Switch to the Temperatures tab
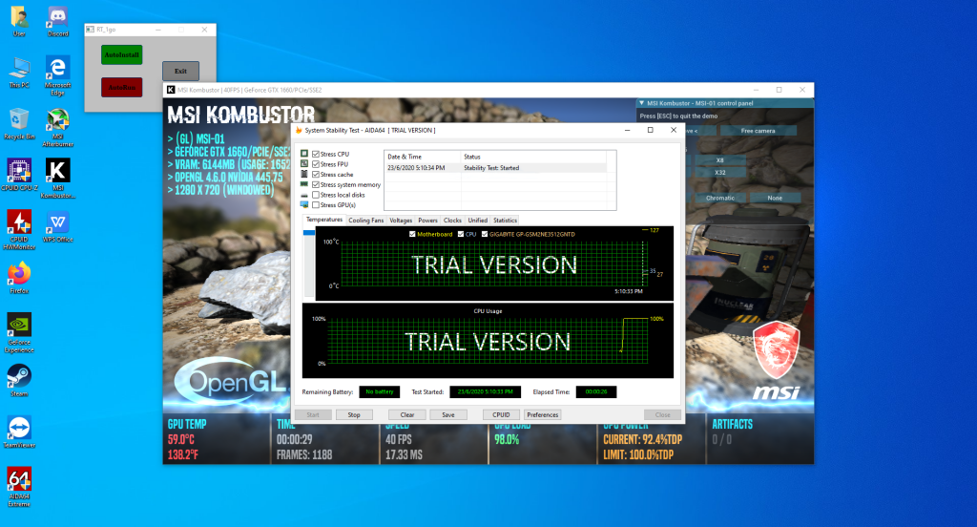This screenshot has width=977, height=527. click(324, 220)
